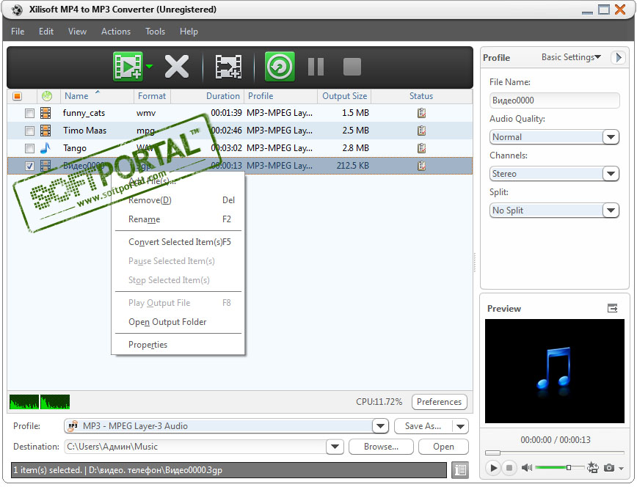Click the Save As... button
The width and height of the screenshot is (637, 487).
[423, 426]
